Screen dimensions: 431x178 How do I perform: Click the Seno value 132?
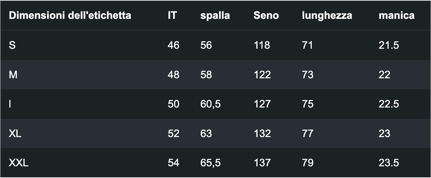click(x=262, y=133)
